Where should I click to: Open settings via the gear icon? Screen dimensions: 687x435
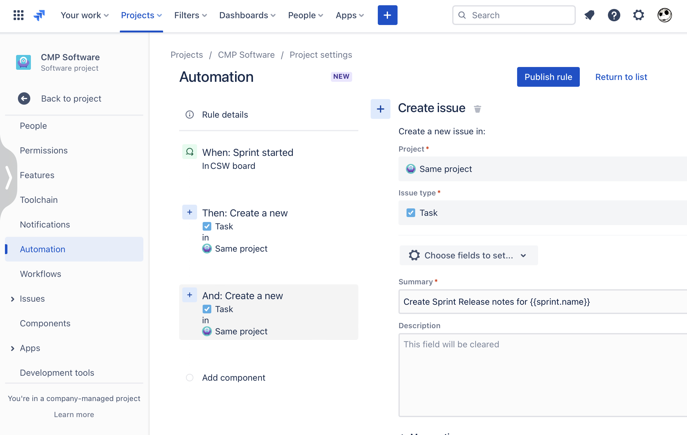pos(639,15)
